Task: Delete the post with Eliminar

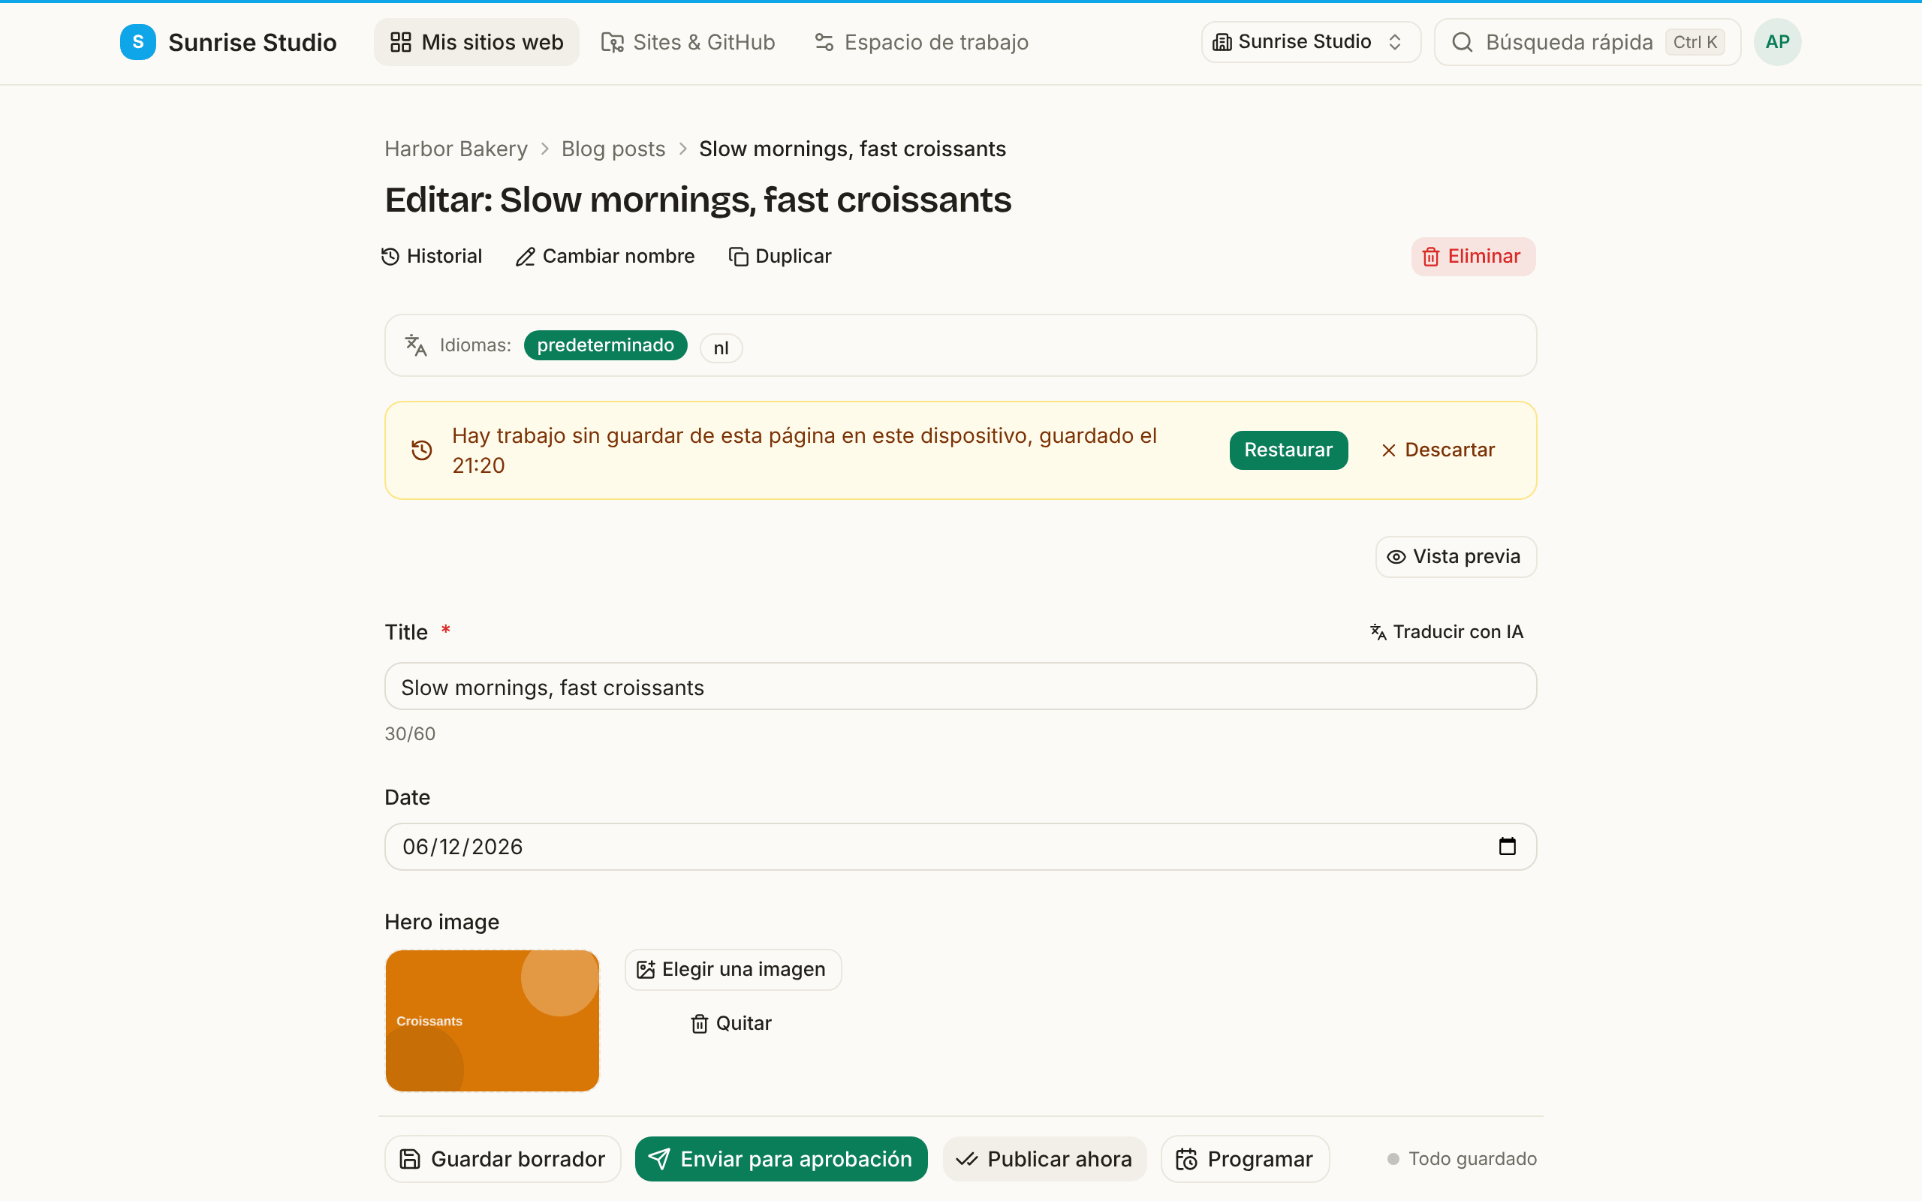Action: [x=1473, y=257]
